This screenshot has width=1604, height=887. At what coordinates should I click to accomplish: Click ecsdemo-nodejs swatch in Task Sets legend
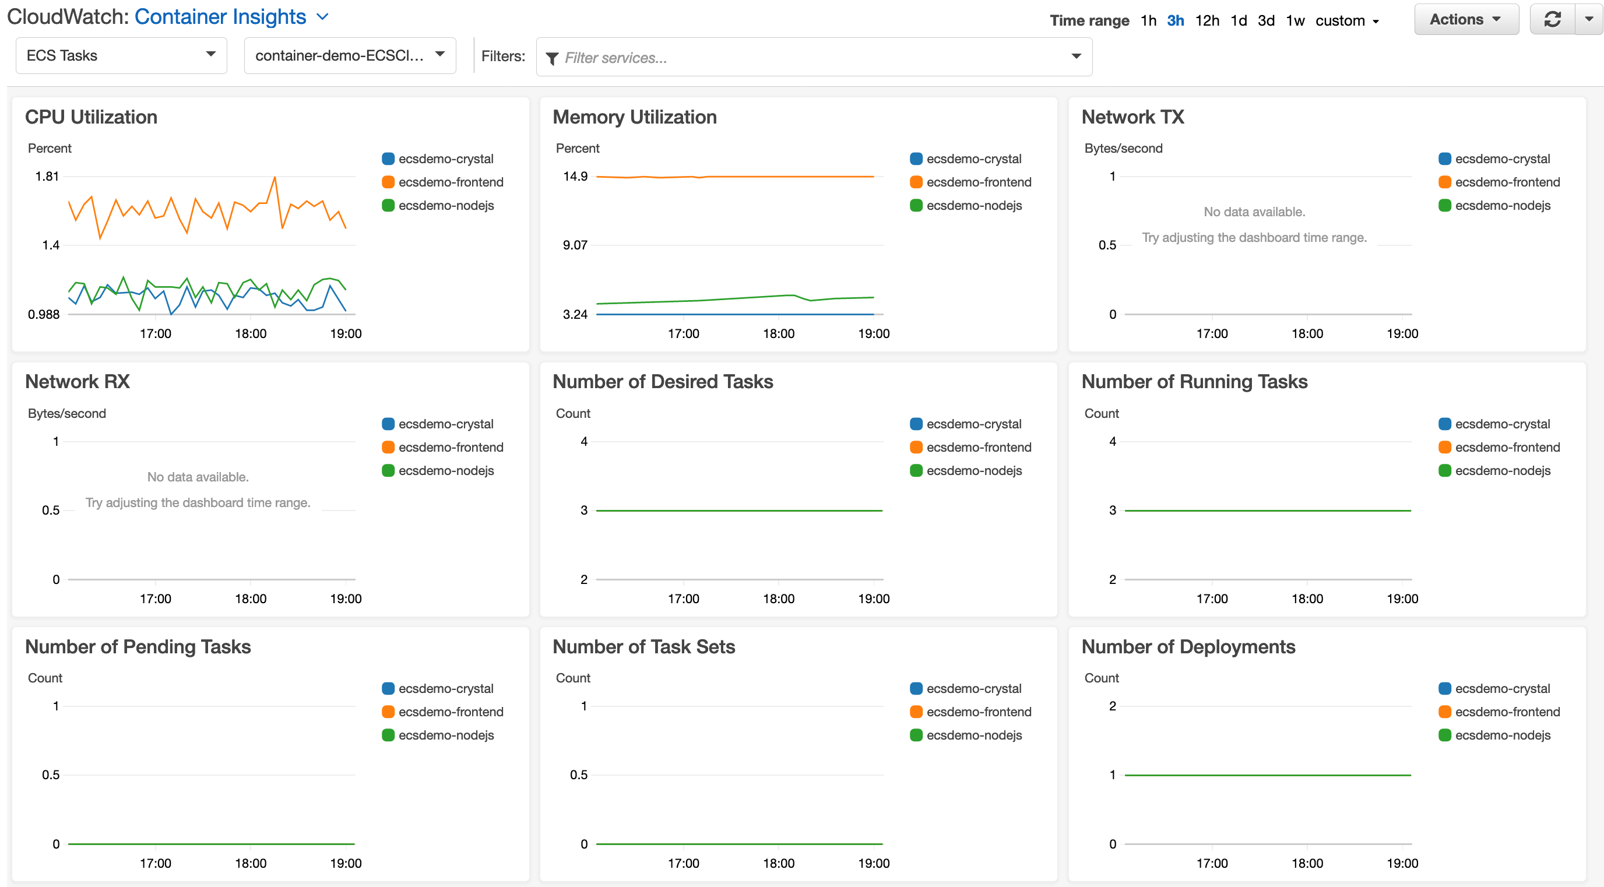(x=916, y=735)
